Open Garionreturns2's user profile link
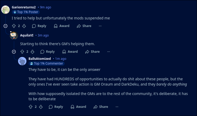Screen dimensions: 197x116 click(x=24, y=7)
